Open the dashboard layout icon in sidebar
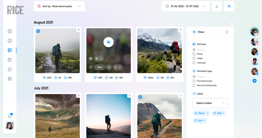The height and width of the screenshot is (138, 262). point(10,31)
